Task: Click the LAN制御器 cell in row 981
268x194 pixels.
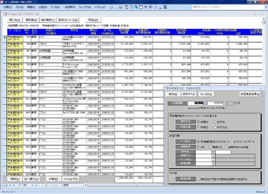Action: point(50,51)
